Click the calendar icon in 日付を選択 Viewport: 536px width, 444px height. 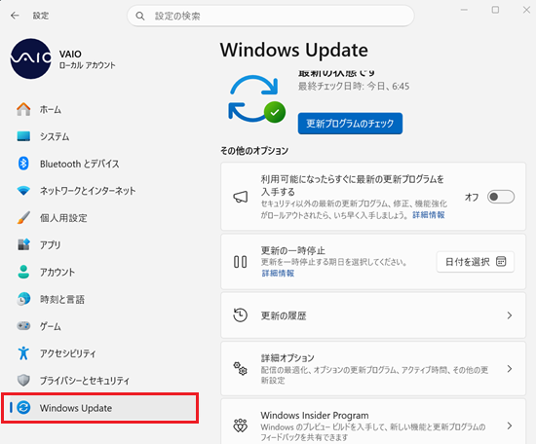tap(501, 262)
